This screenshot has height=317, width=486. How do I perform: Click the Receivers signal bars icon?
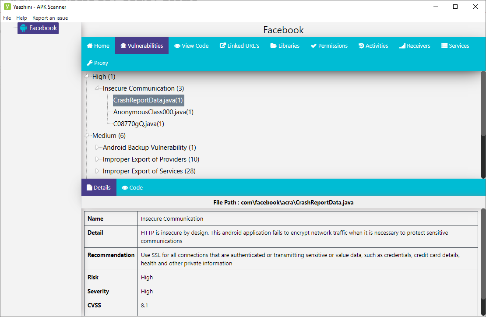tap(402, 46)
